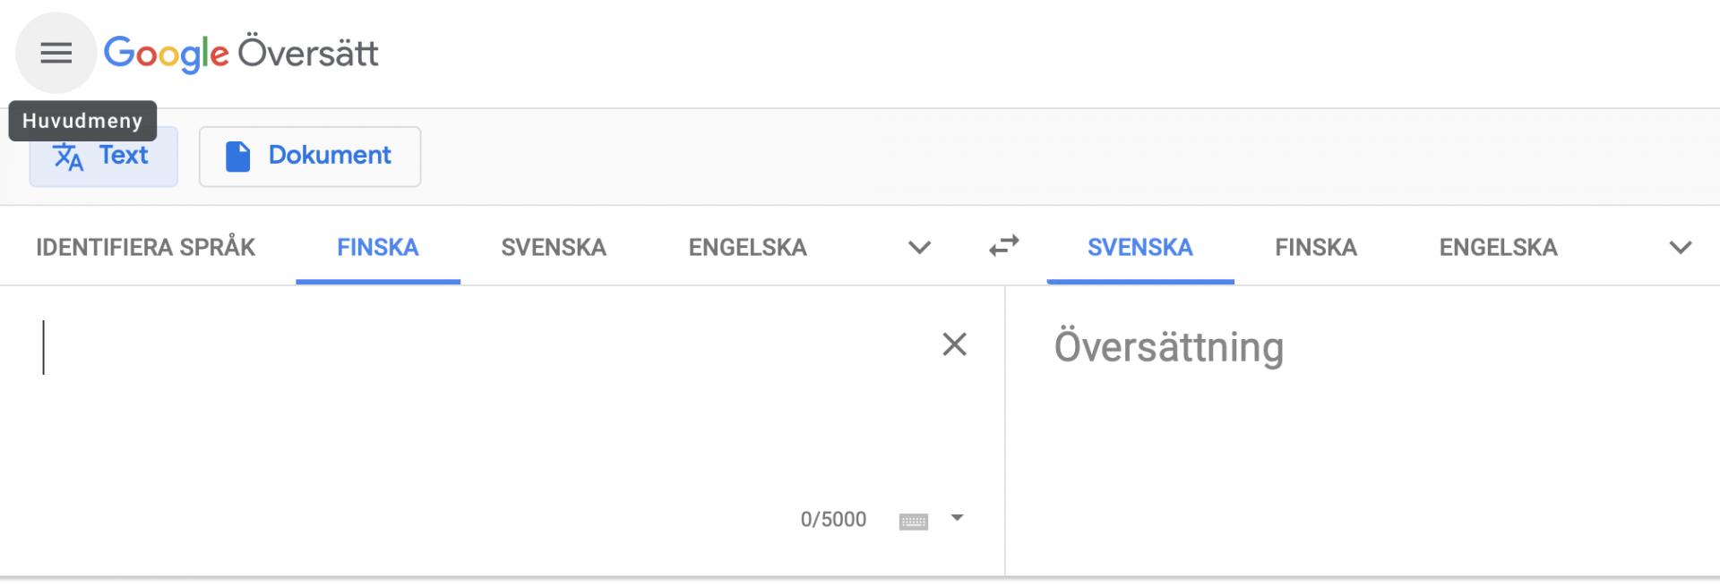Open the main menu (Huvudmeny)
Viewport: 1720px width, 586px height.
pyautogui.click(x=56, y=54)
